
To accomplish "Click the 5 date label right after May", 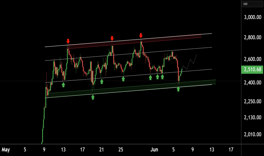I will (x=25, y=149).
